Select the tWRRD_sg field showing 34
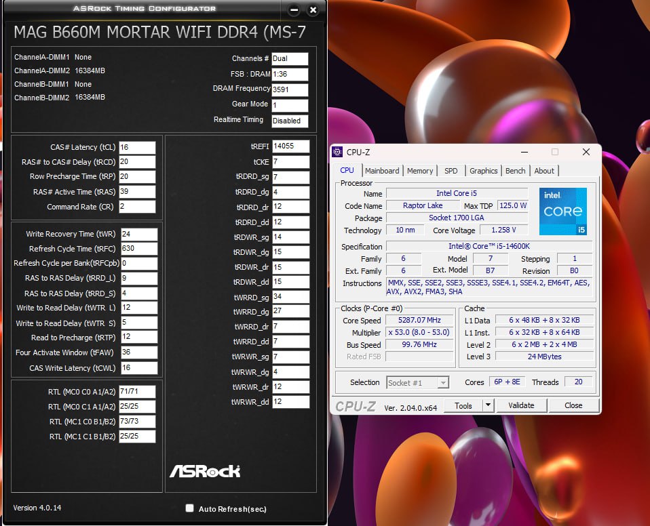Viewport: 650px width, 526px height. point(290,297)
